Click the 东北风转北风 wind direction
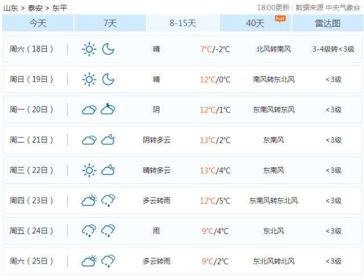The height and width of the screenshot is (276, 364). pos(274,261)
